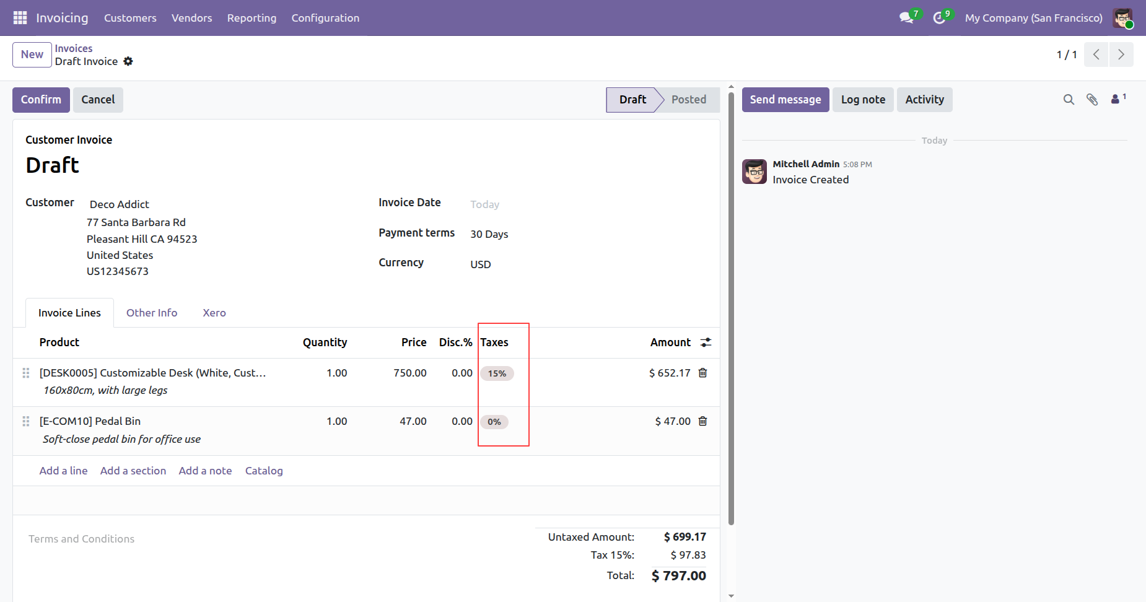Click the Log note button
This screenshot has width=1146, height=602.
(863, 100)
